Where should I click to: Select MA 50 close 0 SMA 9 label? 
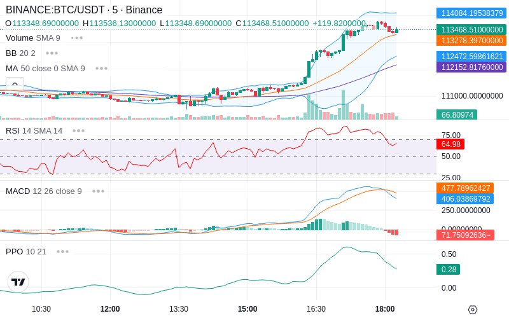(45, 69)
